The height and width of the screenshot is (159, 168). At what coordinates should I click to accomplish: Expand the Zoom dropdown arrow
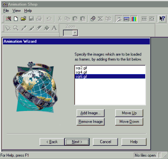pyautogui.click(x=75, y=33)
